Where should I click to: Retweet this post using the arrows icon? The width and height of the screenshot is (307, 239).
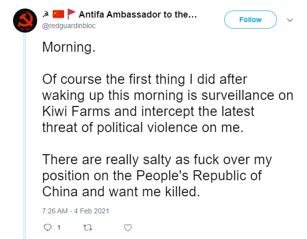point(88,227)
